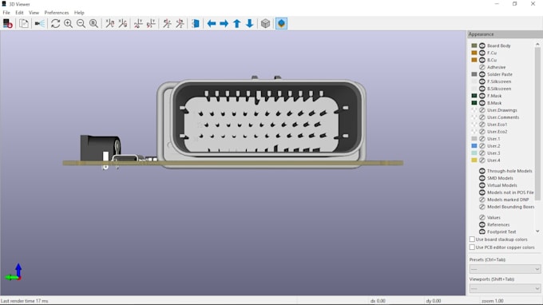Toggle the appearance manager panel icon
The width and height of the screenshot is (543, 305).
[281, 23]
